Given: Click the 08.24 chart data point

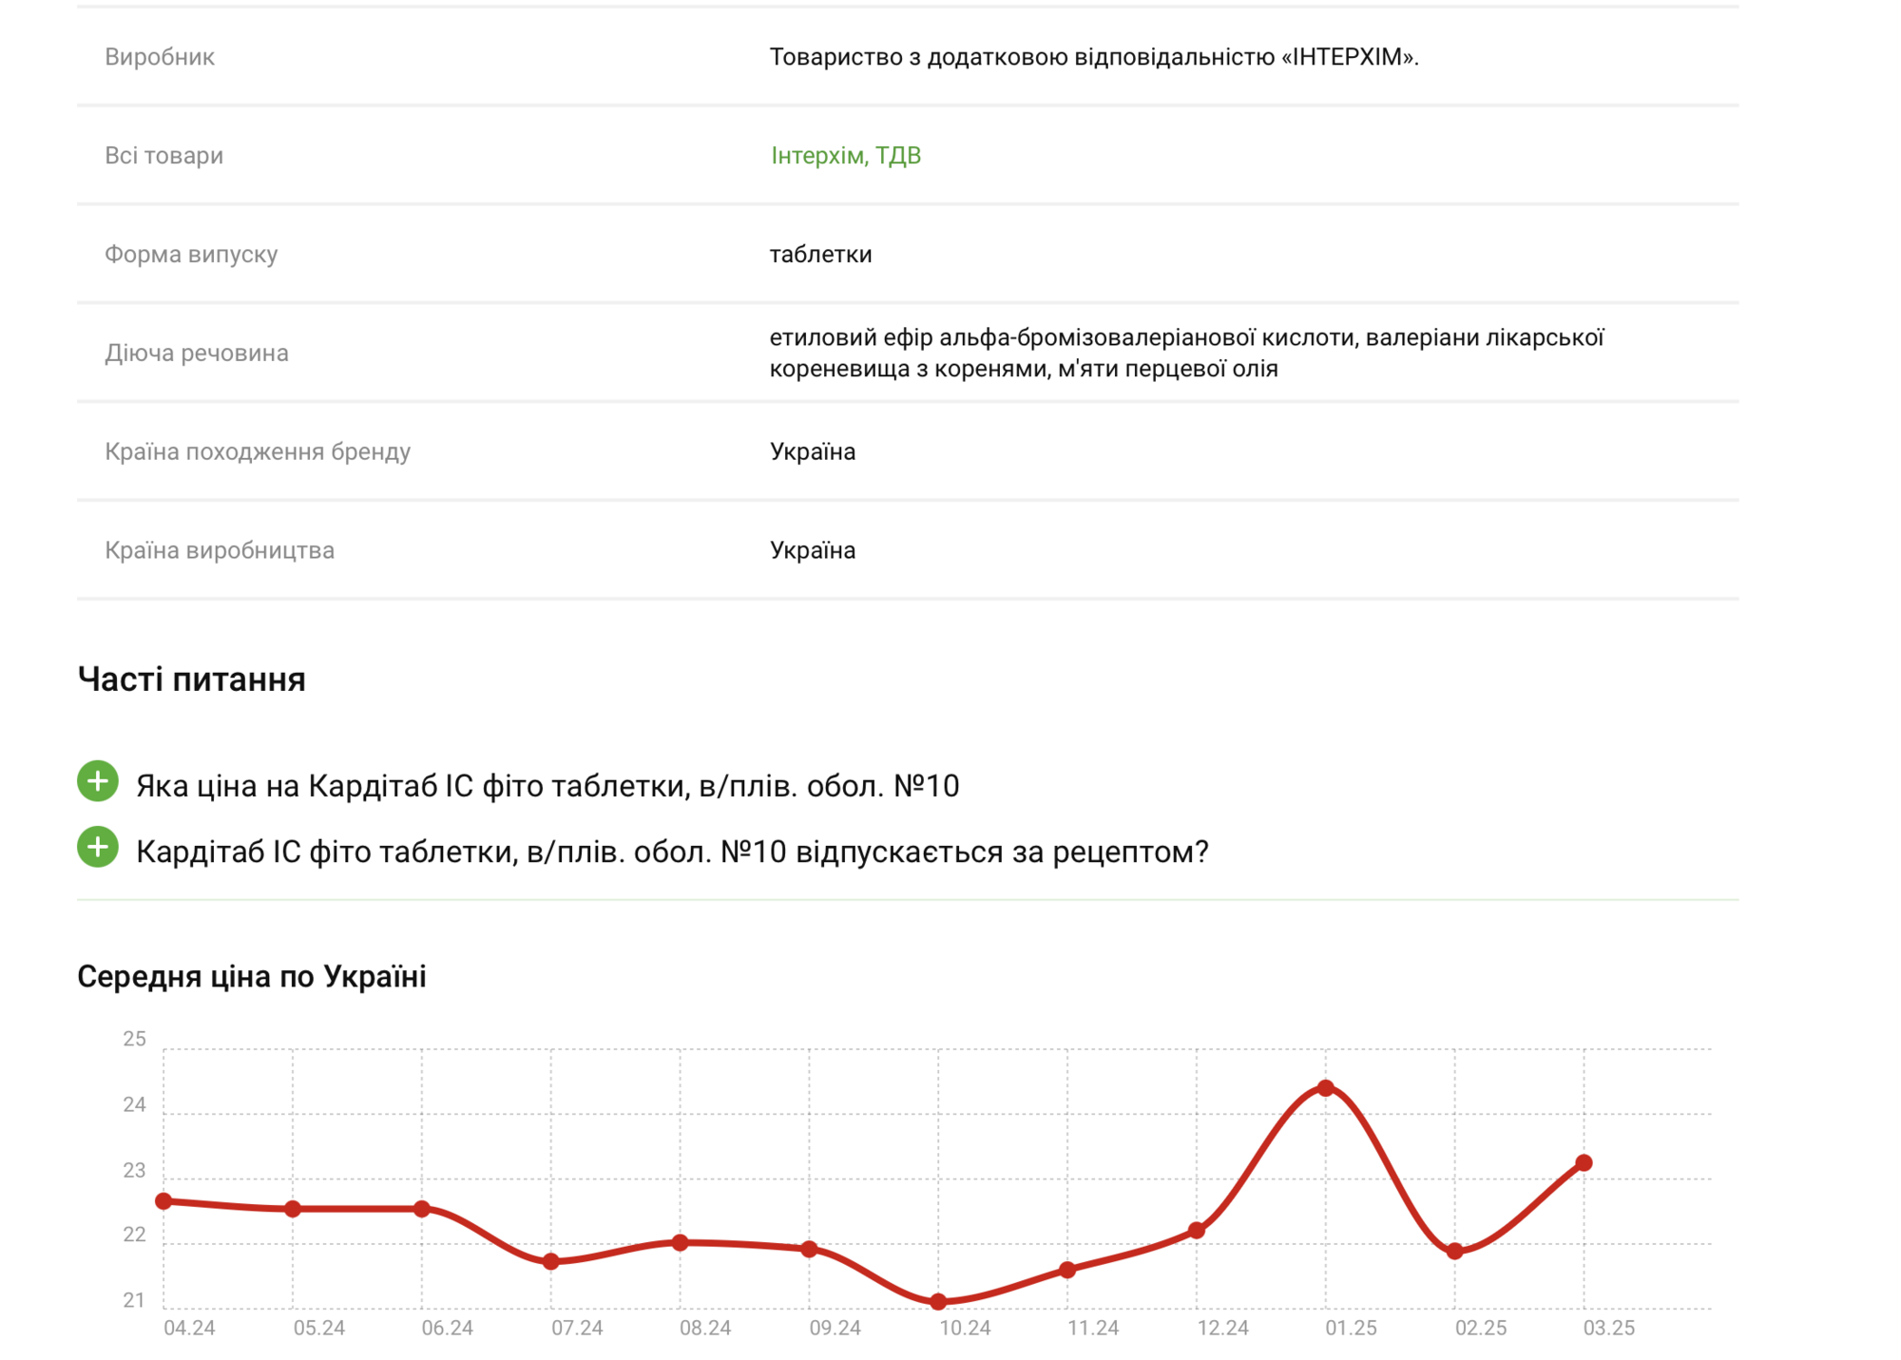Looking at the screenshot, I should click(x=680, y=1242).
